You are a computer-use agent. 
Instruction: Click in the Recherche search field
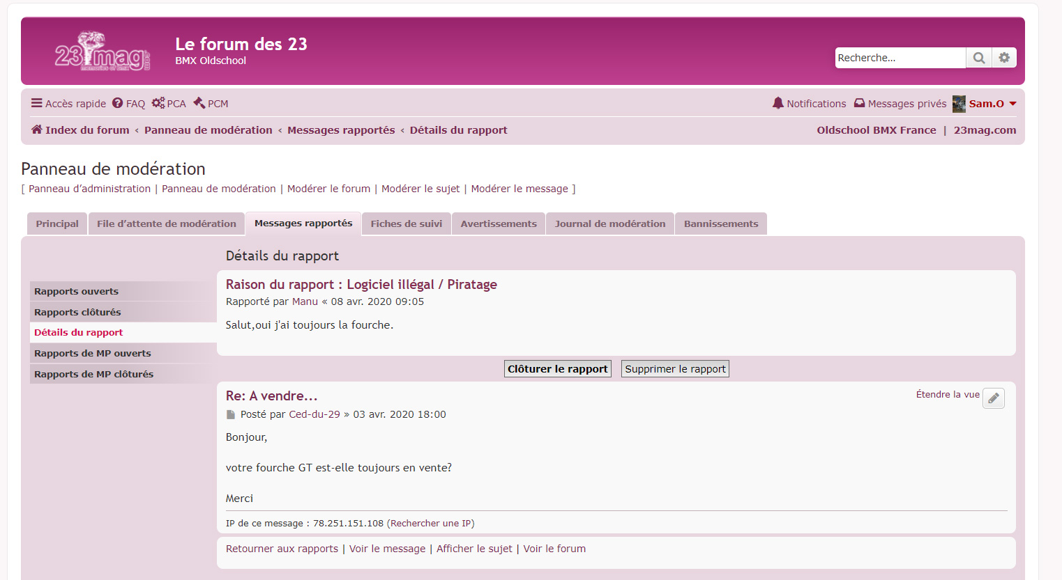[x=900, y=58]
